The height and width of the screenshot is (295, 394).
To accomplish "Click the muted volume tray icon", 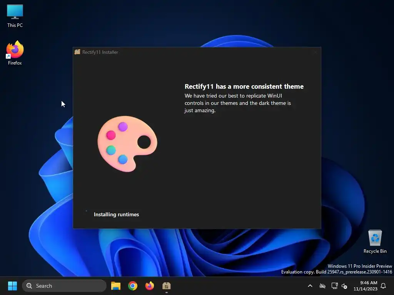I will (x=344, y=286).
